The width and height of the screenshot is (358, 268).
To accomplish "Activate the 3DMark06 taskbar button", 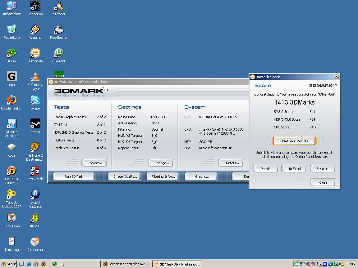I will click(x=177, y=264).
